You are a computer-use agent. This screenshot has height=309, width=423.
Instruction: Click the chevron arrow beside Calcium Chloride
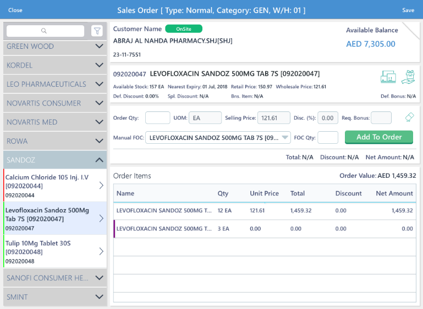(101, 185)
